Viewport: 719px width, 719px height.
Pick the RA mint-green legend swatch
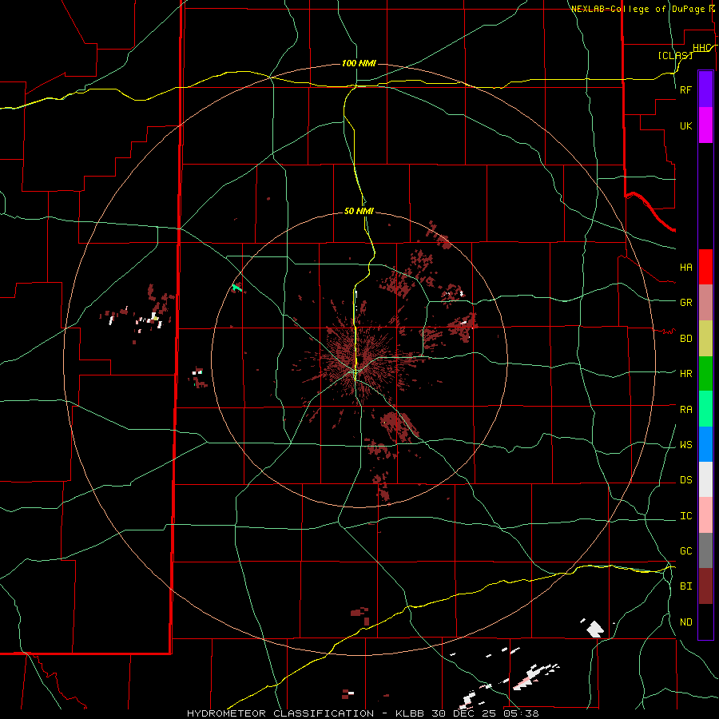[705, 409]
